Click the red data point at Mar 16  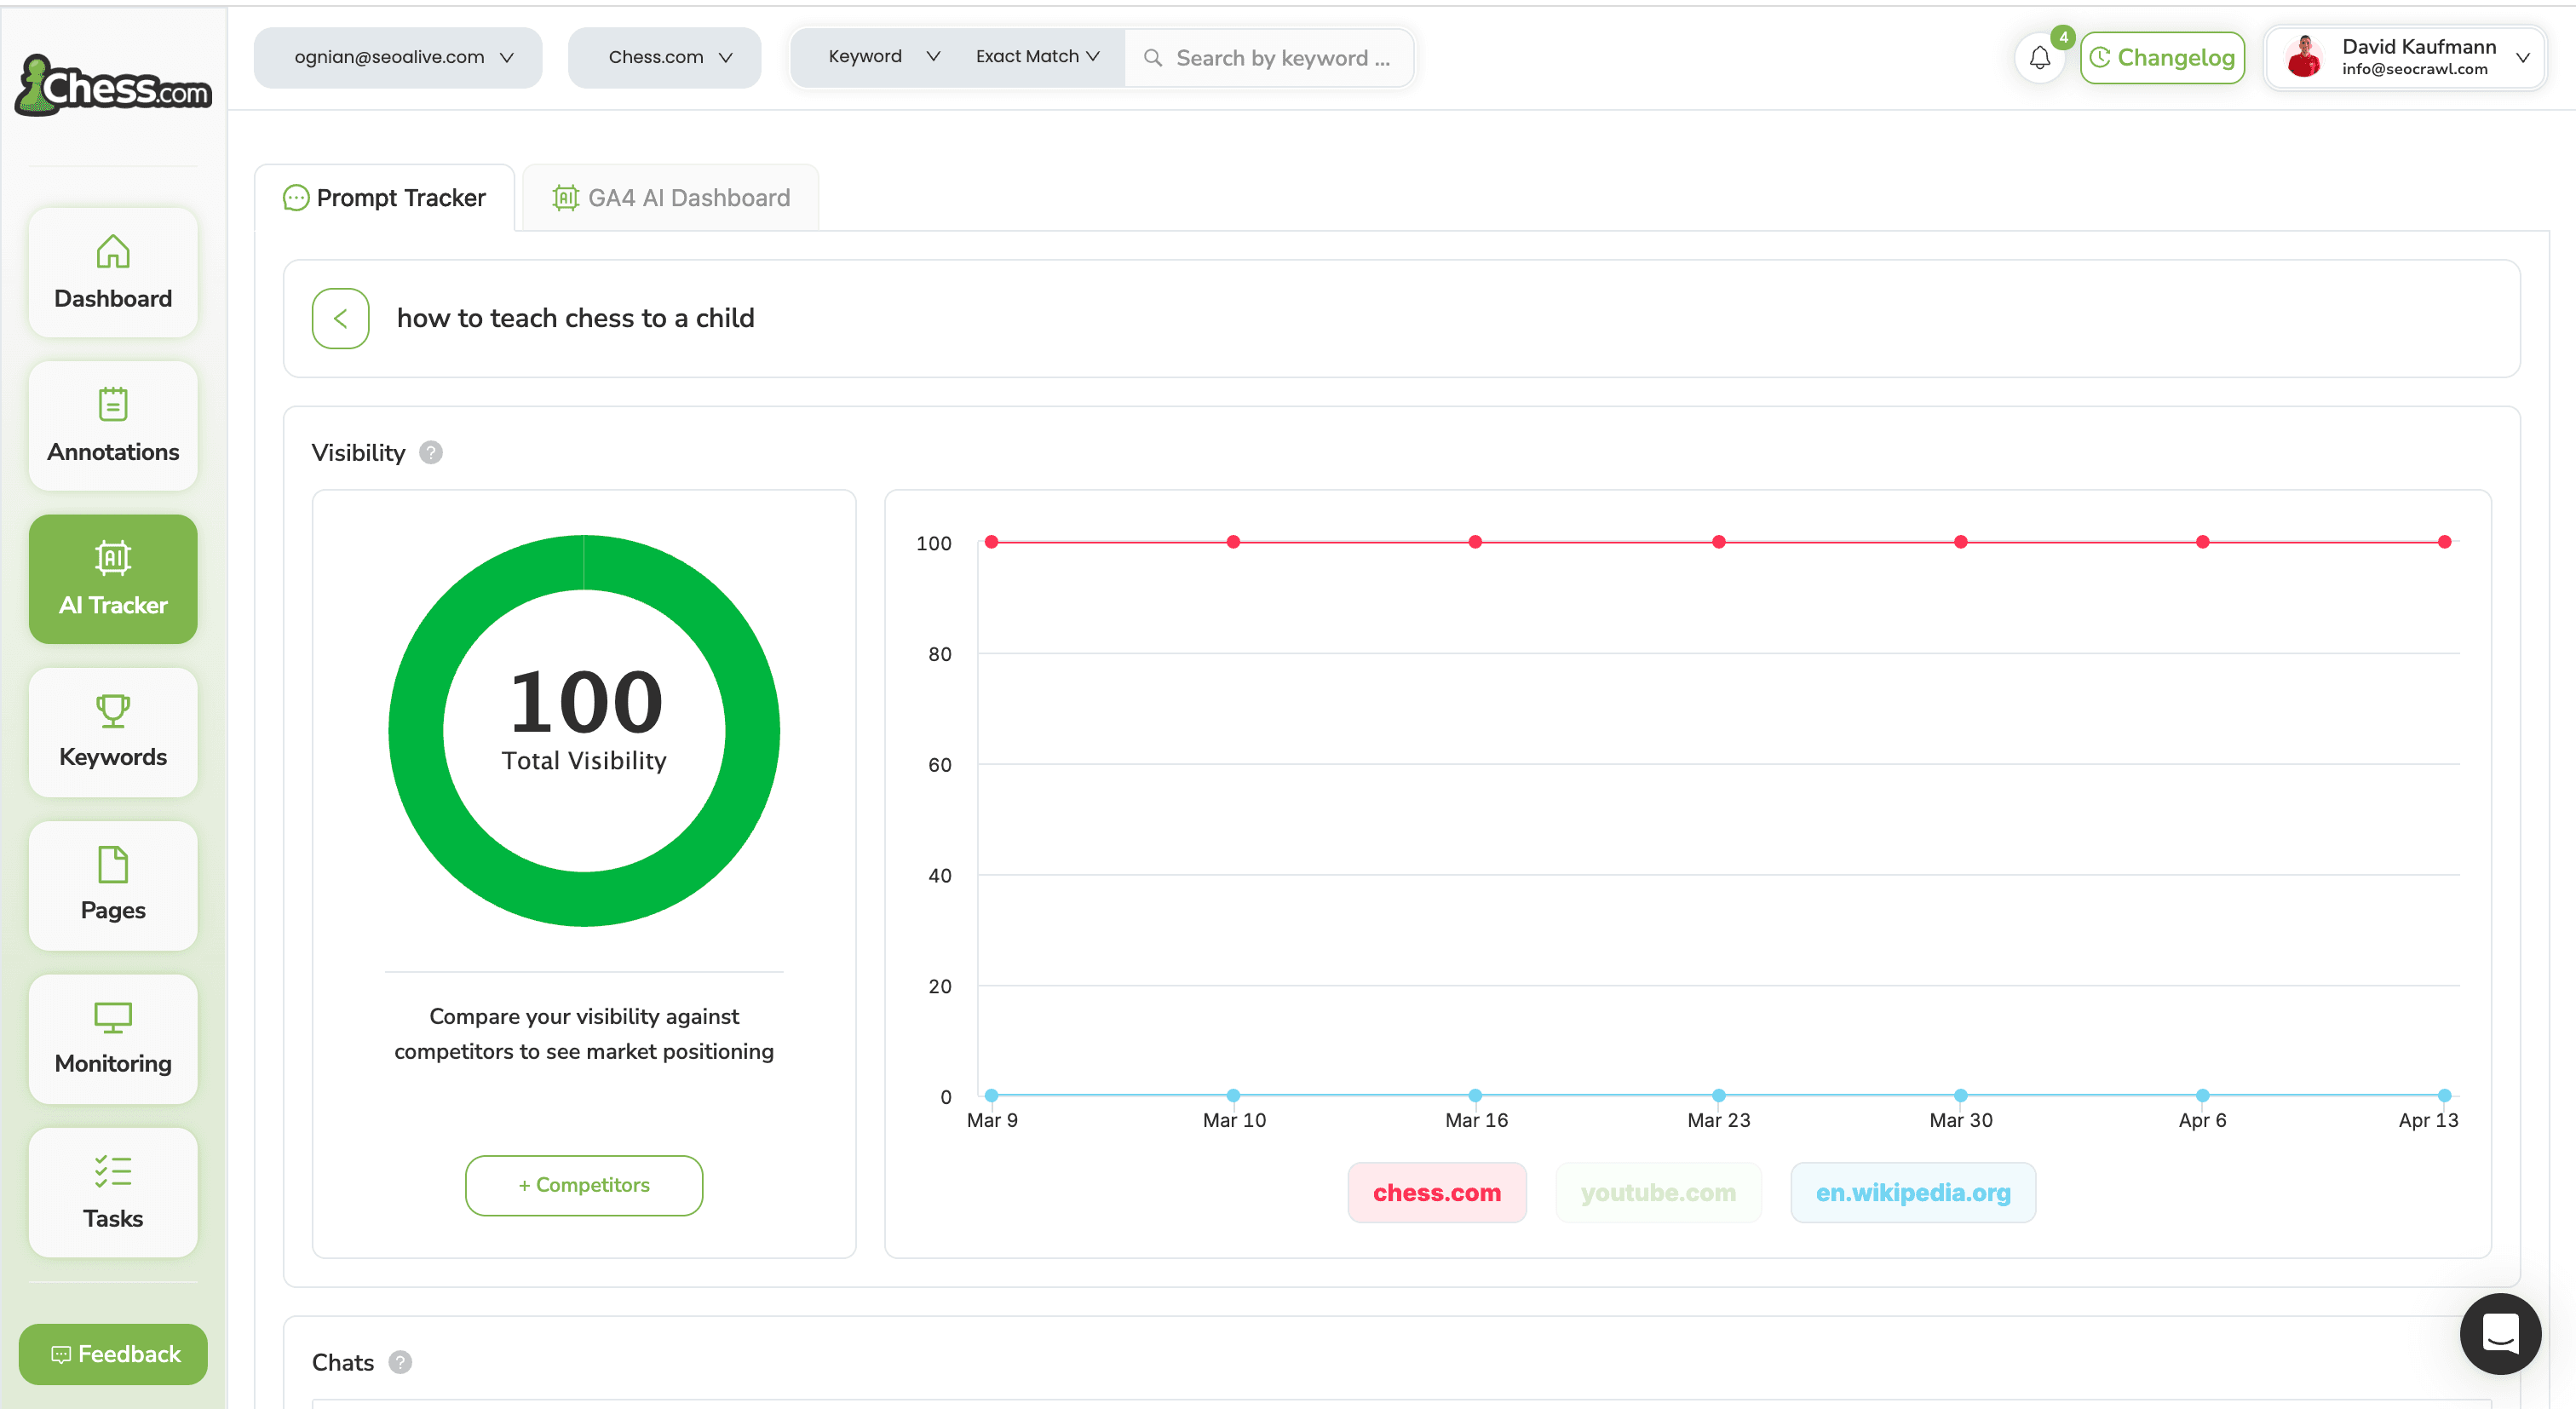pyautogui.click(x=1475, y=542)
